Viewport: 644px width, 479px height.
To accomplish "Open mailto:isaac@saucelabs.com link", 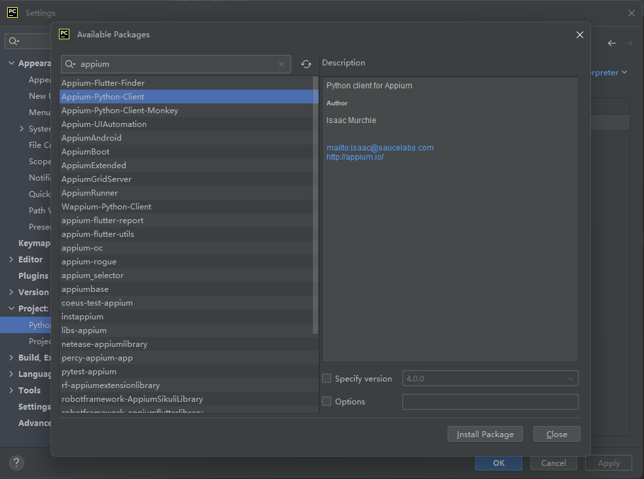I will pyautogui.click(x=380, y=147).
